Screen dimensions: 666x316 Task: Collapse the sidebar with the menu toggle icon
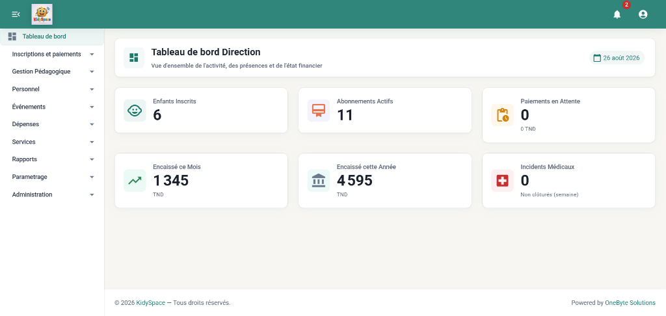pyautogui.click(x=16, y=14)
